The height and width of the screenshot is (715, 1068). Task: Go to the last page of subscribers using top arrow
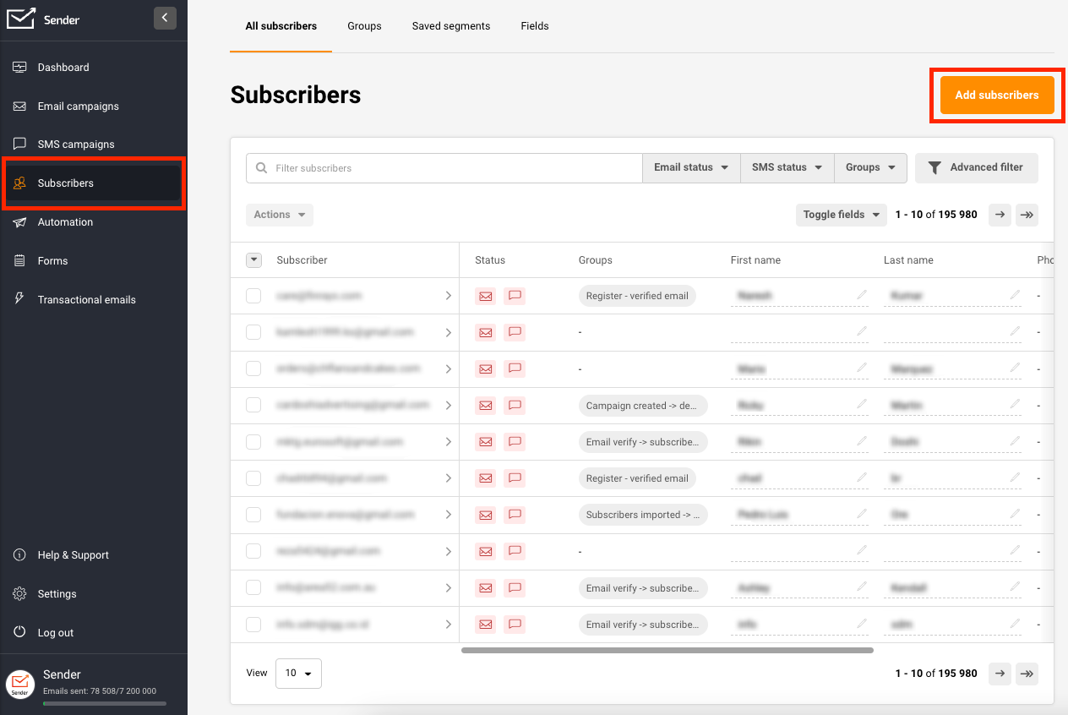click(x=1027, y=215)
